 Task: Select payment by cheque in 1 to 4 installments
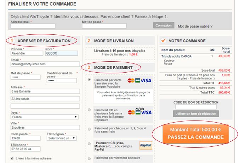(x=89, y=129)
